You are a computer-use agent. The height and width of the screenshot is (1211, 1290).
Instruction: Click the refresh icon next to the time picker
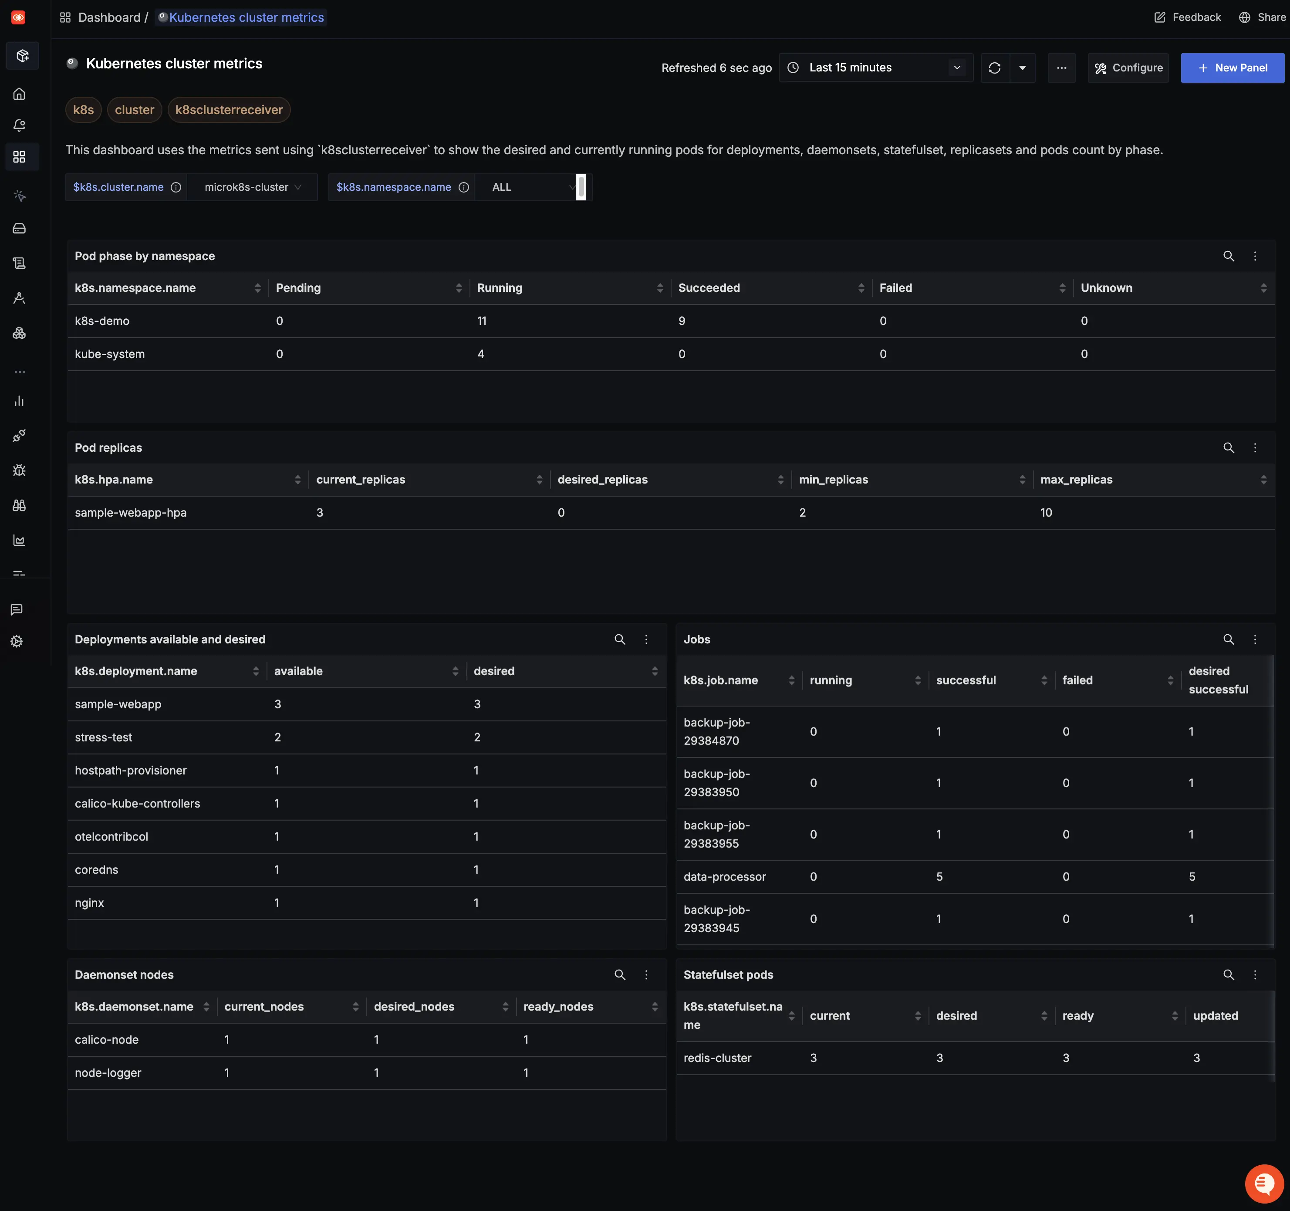[x=994, y=68]
